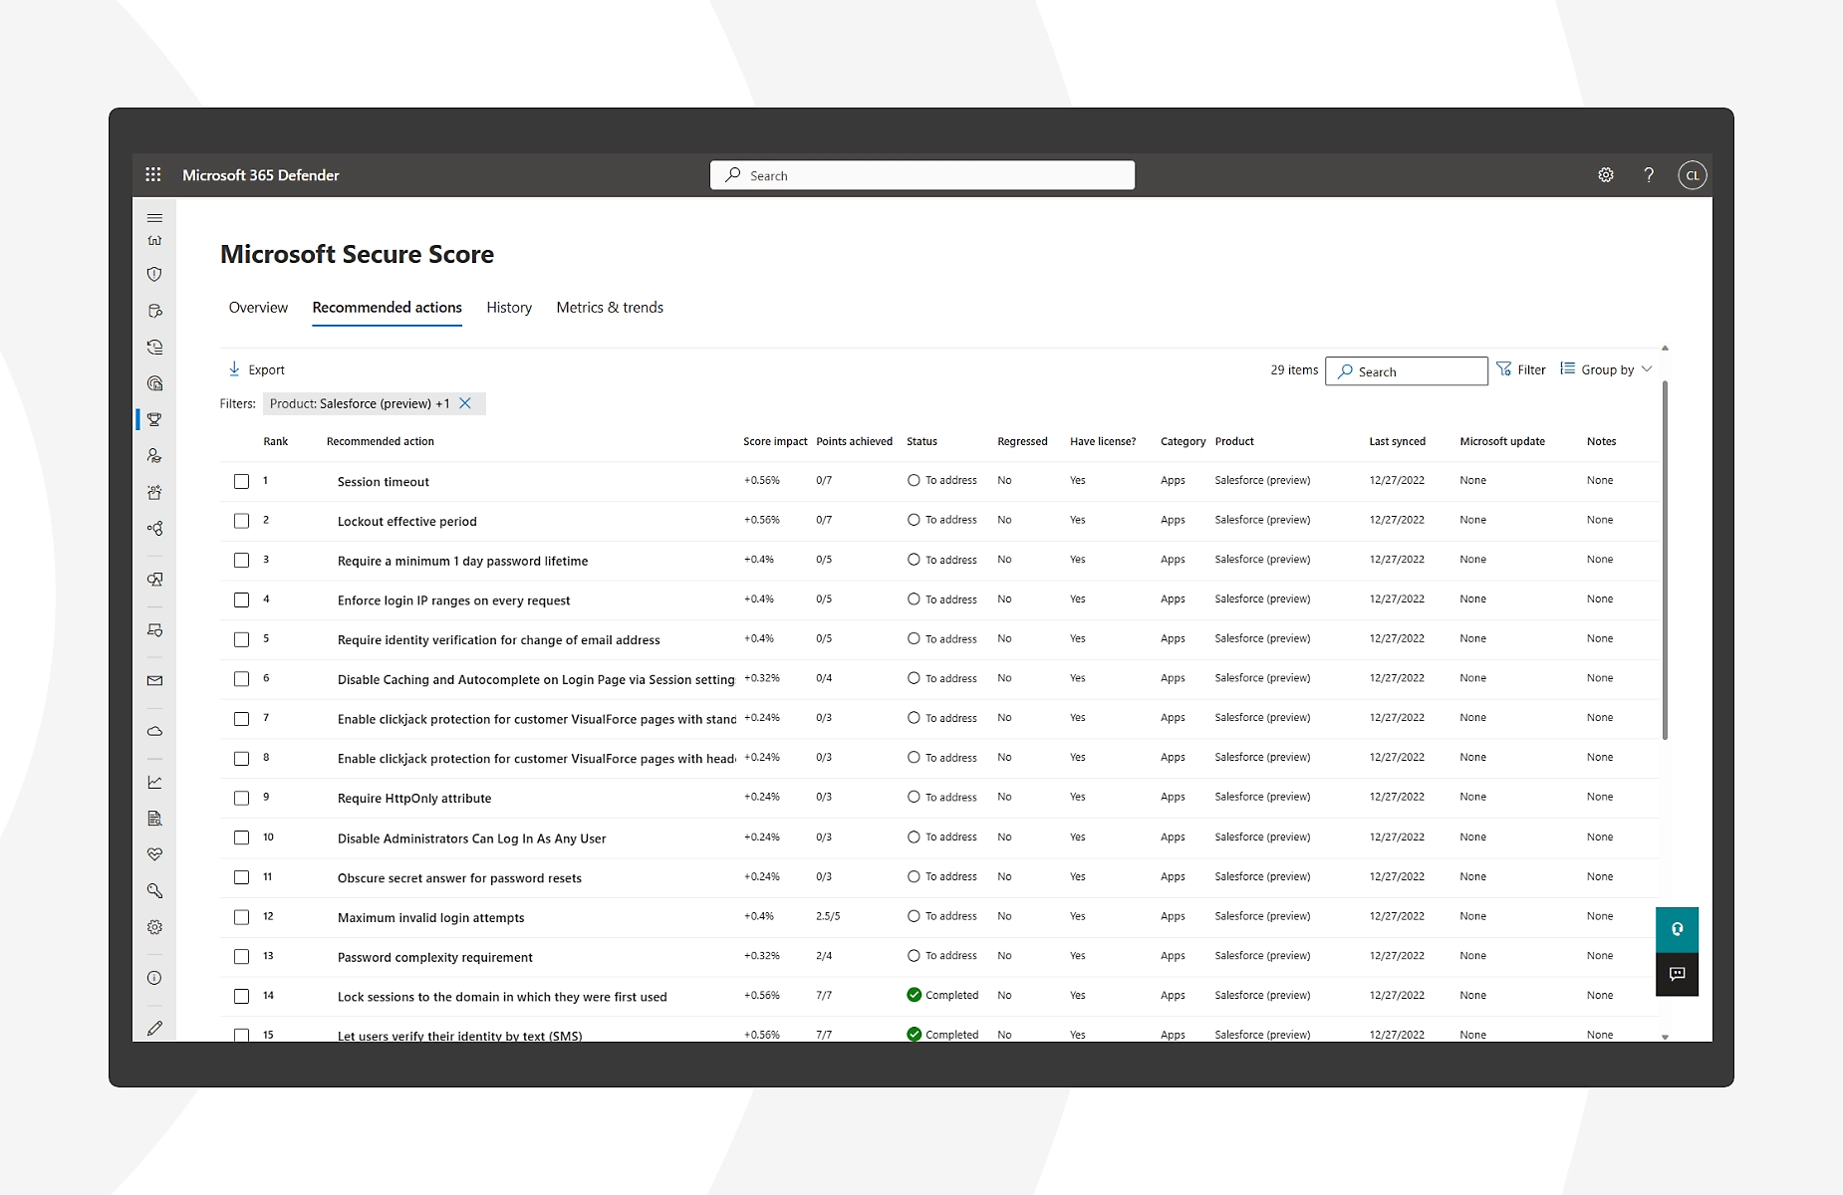Image resolution: width=1843 pixels, height=1195 pixels.
Task: Expand the Group by dropdown
Action: [x=1606, y=369]
